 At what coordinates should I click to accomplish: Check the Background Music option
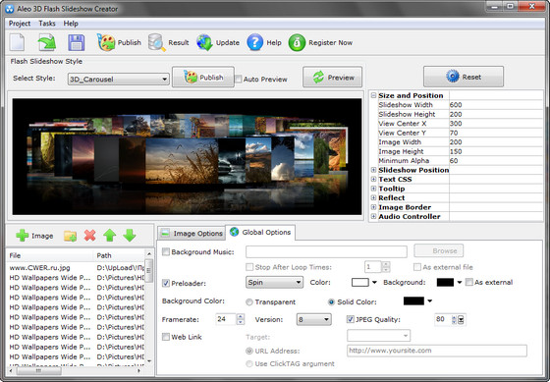tap(166, 251)
